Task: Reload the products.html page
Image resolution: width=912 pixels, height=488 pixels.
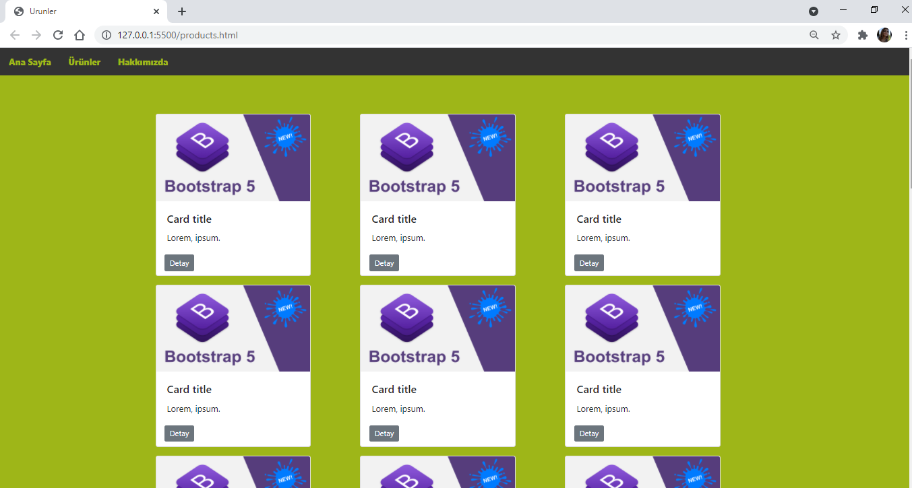Action: click(x=58, y=35)
